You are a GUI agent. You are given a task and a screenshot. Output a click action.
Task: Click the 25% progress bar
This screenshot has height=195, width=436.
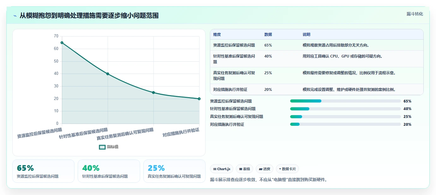[345, 117]
